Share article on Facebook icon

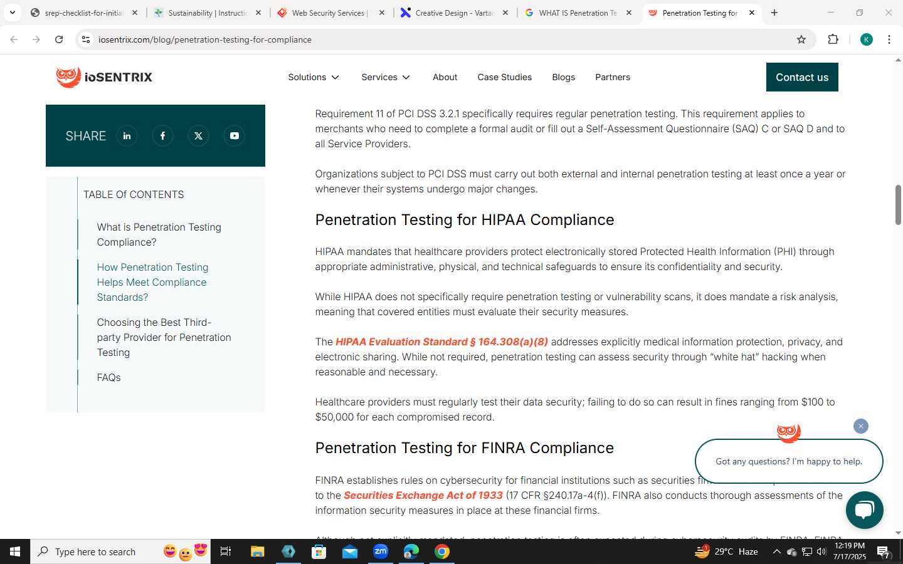coord(162,136)
